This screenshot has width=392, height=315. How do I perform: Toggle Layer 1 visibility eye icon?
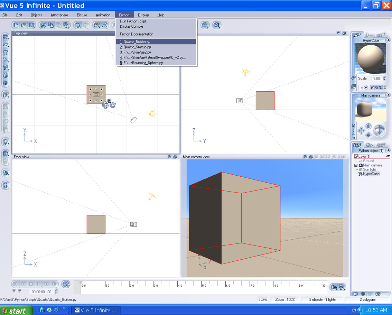point(388,156)
